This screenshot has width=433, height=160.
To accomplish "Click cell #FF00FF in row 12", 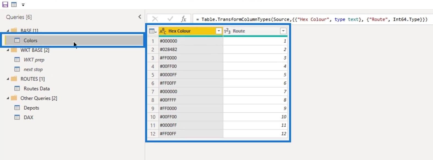I will pos(191,134).
